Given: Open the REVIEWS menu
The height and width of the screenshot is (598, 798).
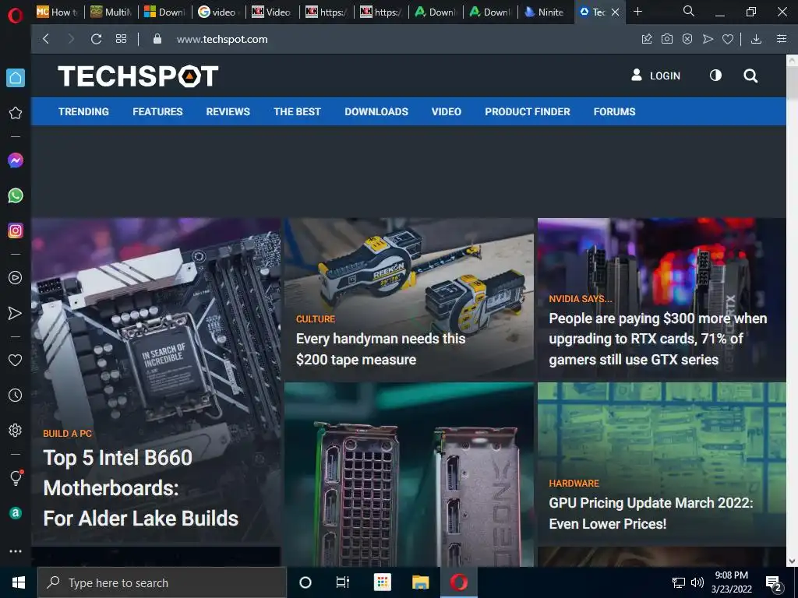Looking at the screenshot, I should point(228,112).
